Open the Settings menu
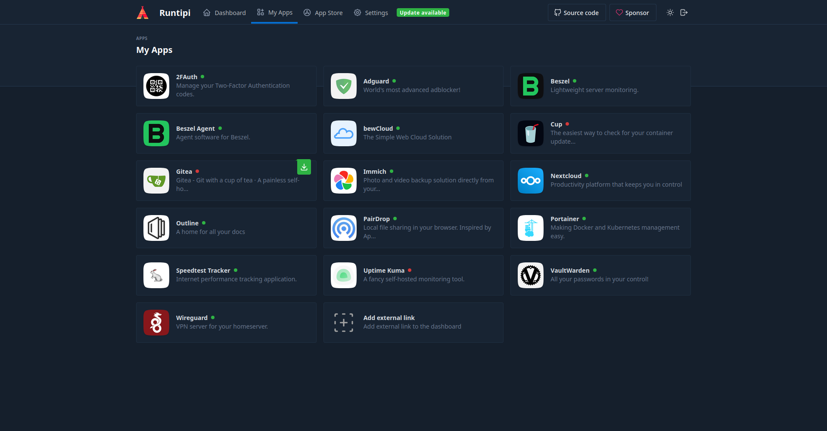Screen dimensions: 827x431 tap(370, 12)
